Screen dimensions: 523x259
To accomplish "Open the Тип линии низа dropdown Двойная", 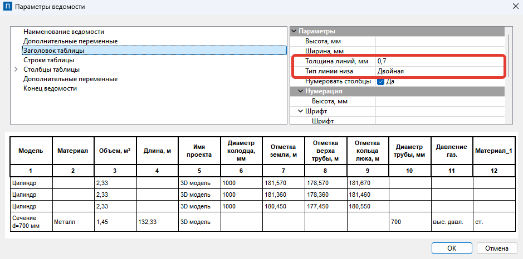I will pos(440,71).
